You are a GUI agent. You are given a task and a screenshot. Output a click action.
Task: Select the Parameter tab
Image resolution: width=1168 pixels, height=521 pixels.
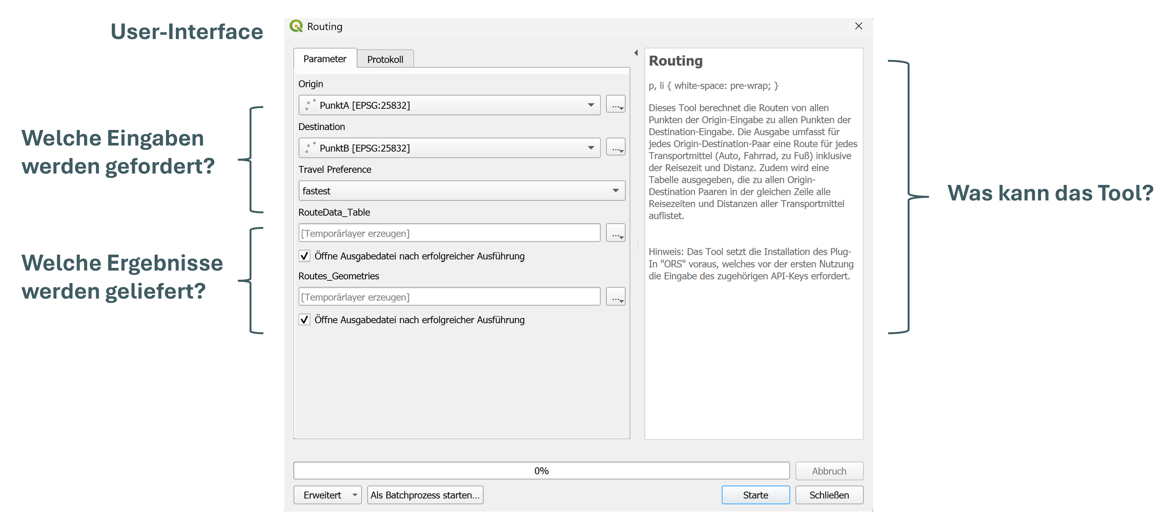click(325, 59)
